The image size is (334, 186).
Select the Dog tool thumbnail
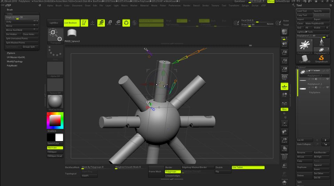point(321,42)
